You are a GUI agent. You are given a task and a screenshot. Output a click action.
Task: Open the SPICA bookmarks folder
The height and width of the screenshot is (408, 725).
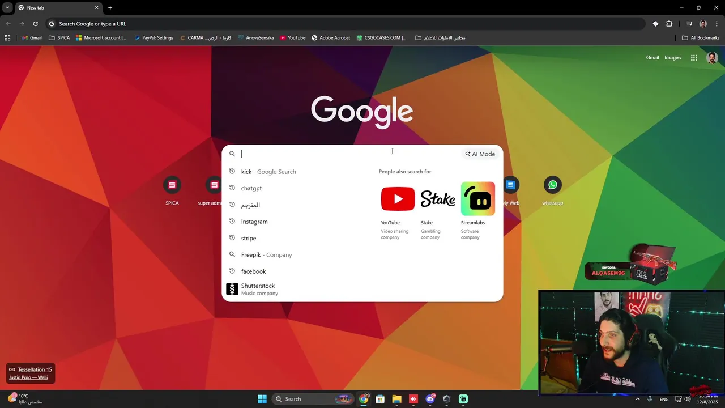tap(59, 38)
